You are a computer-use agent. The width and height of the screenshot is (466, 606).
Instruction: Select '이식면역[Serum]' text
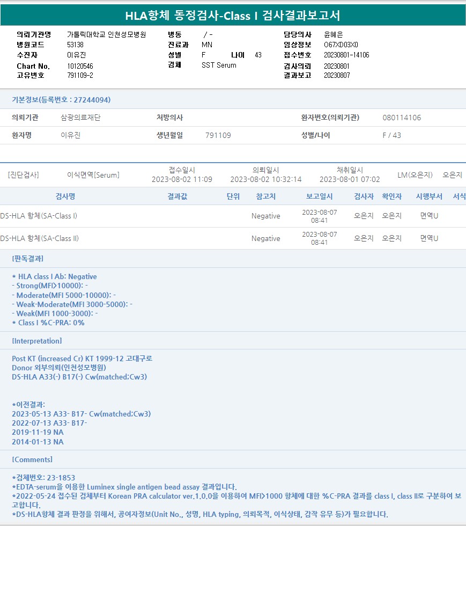pos(93,175)
